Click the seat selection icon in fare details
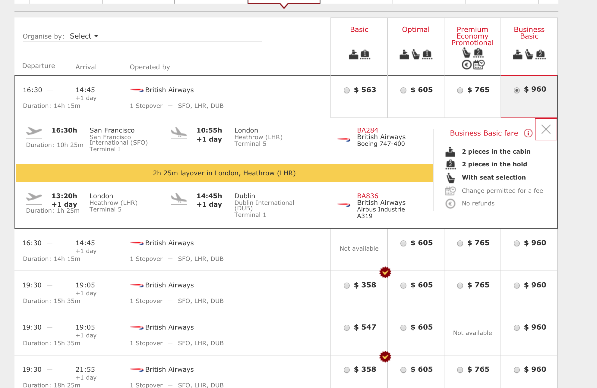The image size is (597, 388). pos(450,178)
